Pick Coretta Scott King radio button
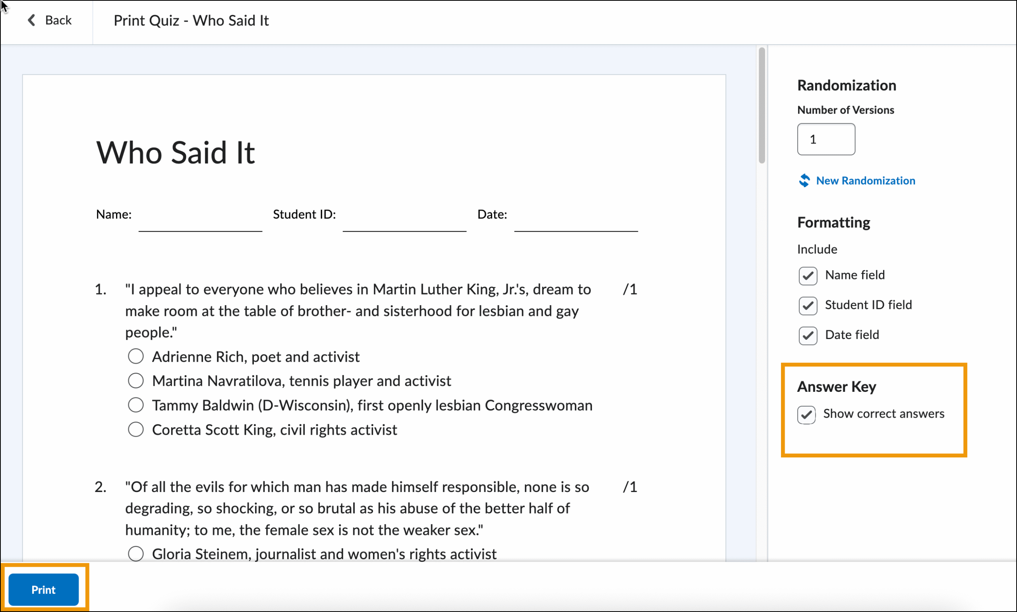The width and height of the screenshot is (1017, 612). pos(135,430)
